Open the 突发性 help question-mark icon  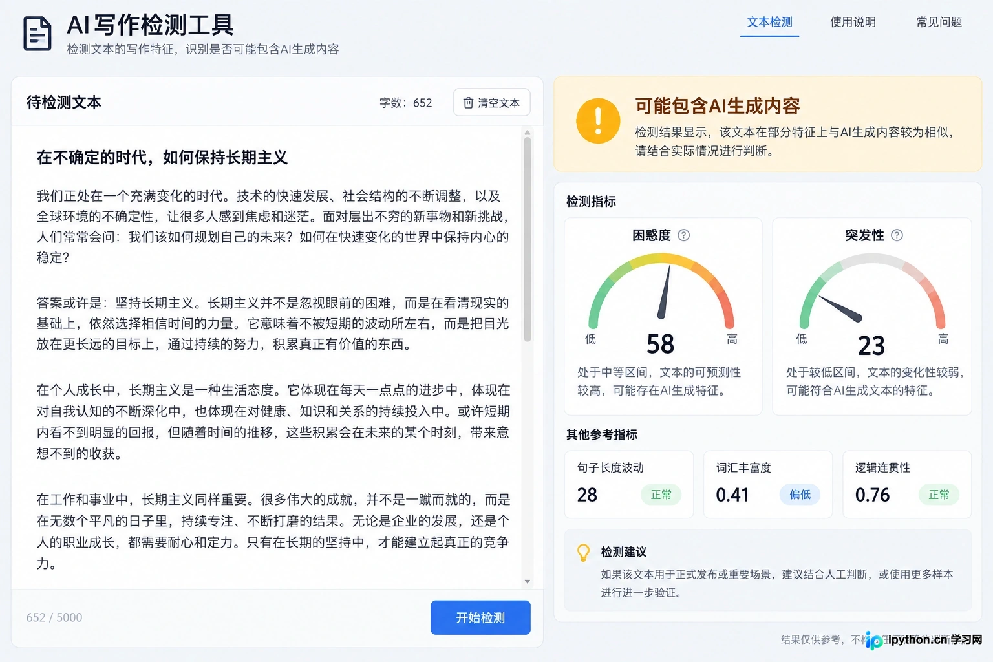897,235
